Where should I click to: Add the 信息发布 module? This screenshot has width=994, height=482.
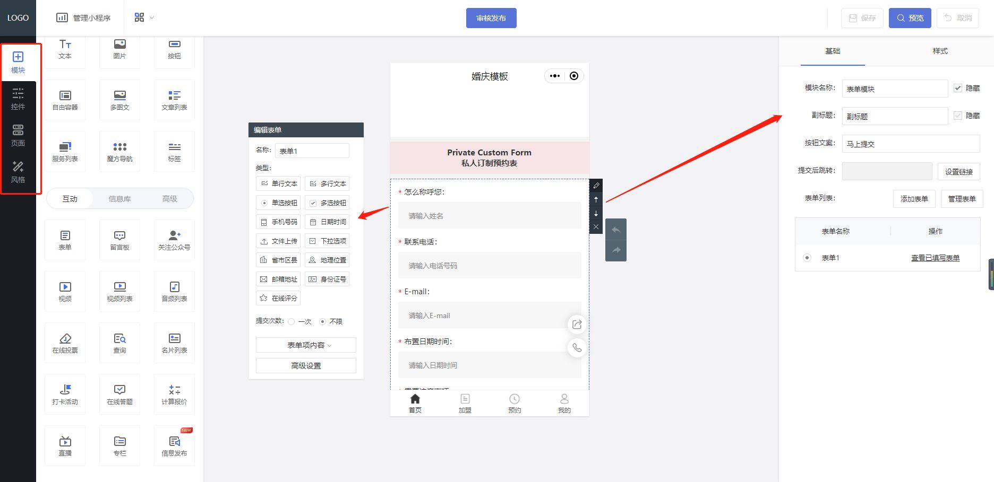point(174,446)
